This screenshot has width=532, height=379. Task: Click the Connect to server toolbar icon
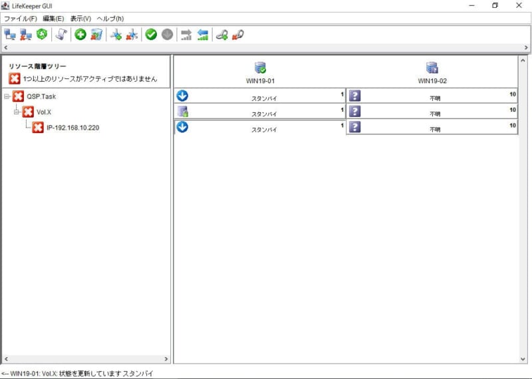point(10,35)
